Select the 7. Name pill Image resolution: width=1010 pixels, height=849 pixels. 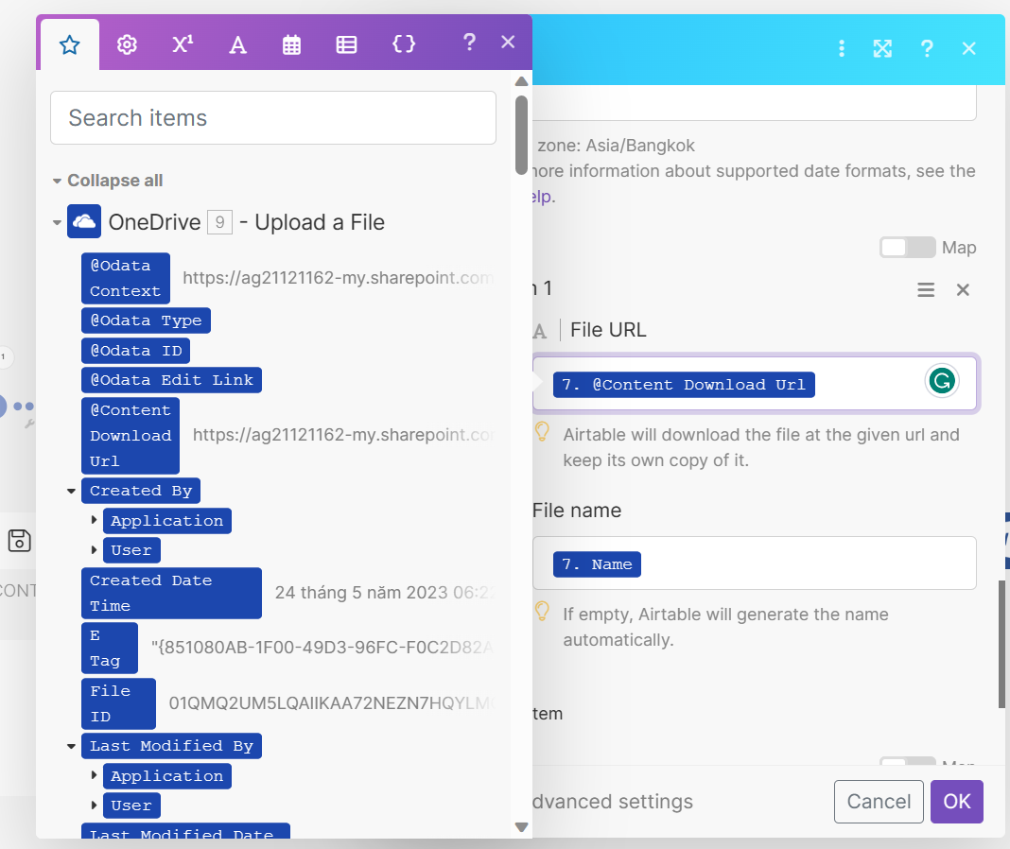click(597, 564)
